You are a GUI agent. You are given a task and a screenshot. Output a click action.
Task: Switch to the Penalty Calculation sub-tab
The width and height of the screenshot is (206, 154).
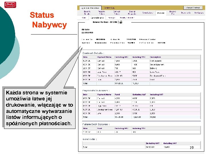pyautogui.click(x=127, y=18)
